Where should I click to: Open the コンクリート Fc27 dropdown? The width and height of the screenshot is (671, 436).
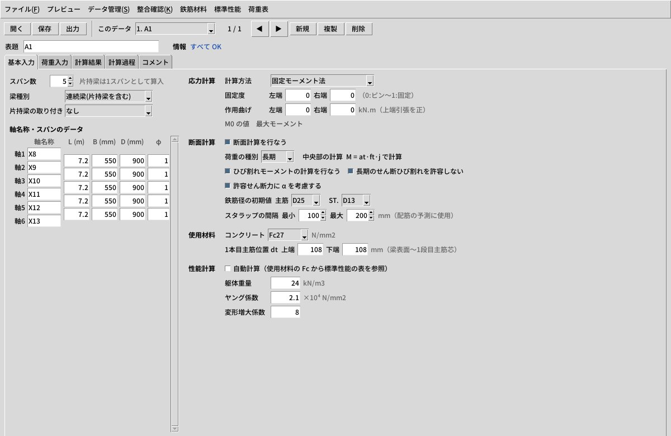click(x=288, y=235)
